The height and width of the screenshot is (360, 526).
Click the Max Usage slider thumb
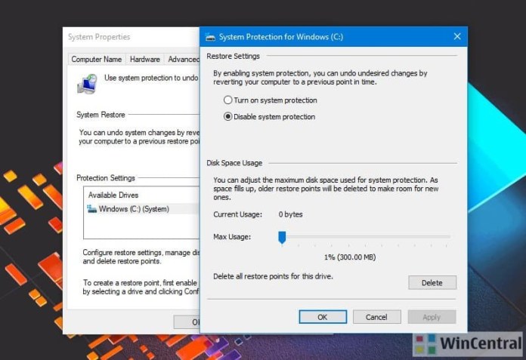click(282, 237)
